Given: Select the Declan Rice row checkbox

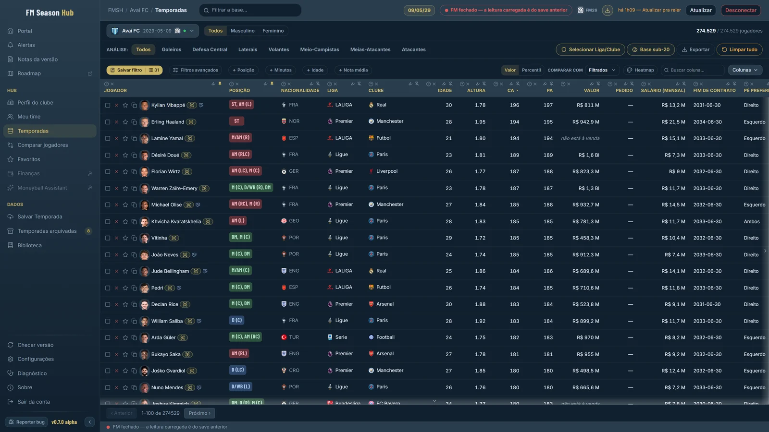Looking at the screenshot, I should (x=108, y=304).
